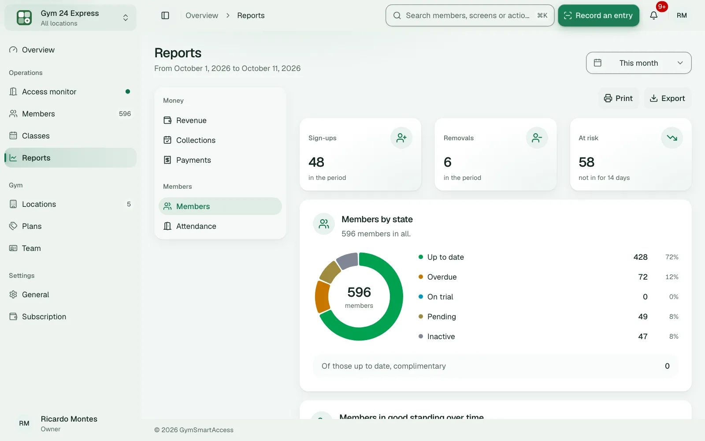Open Subscription in the sidebar
The width and height of the screenshot is (705, 441).
[x=70, y=317]
